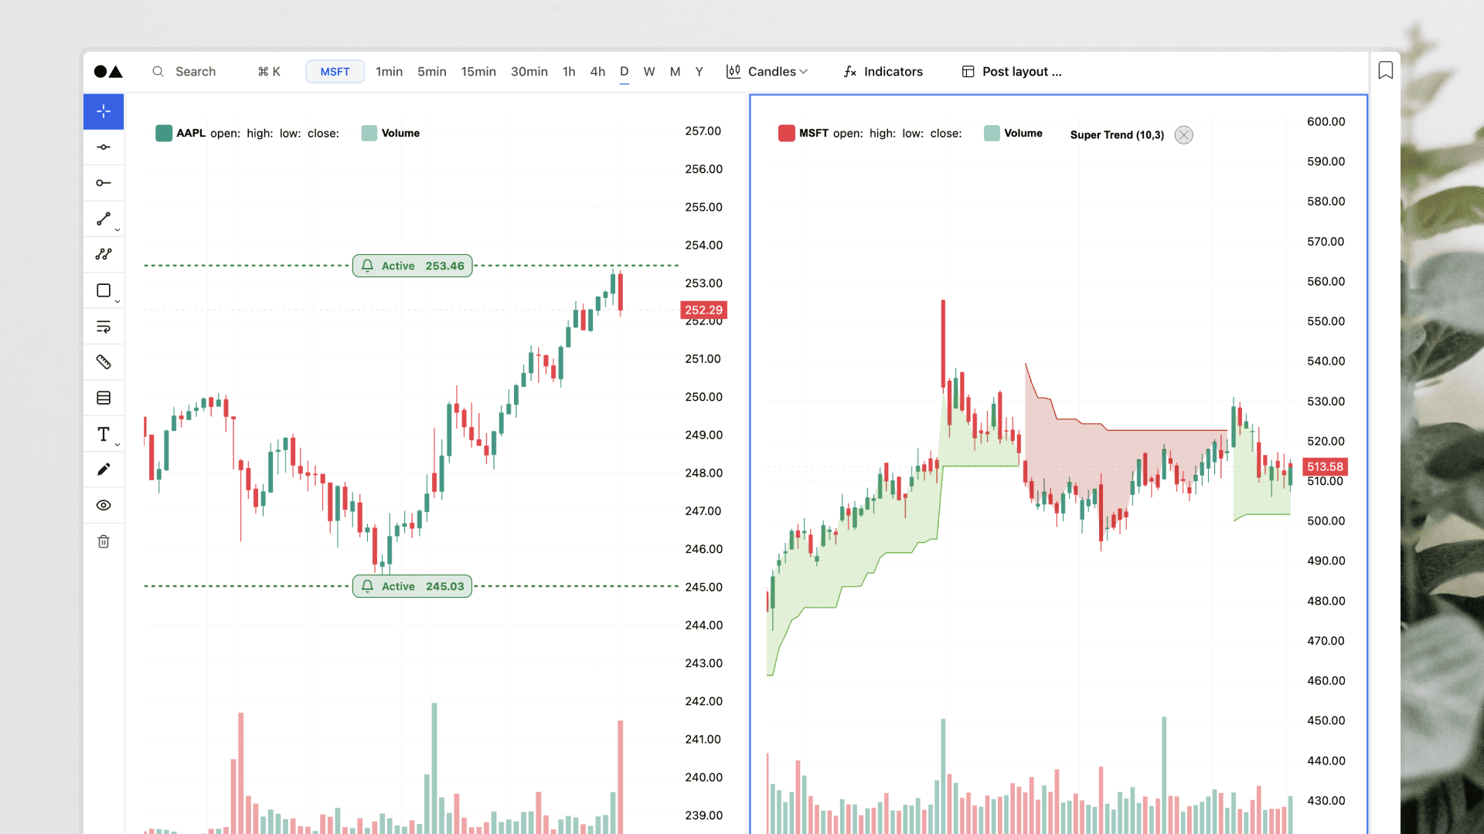Select the crosshair cursor tool
Viewport: 1484px width, 834px height.
(104, 111)
